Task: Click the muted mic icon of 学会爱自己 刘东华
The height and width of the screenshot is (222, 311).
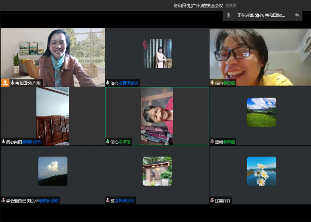Action: (x=4, y=201)
